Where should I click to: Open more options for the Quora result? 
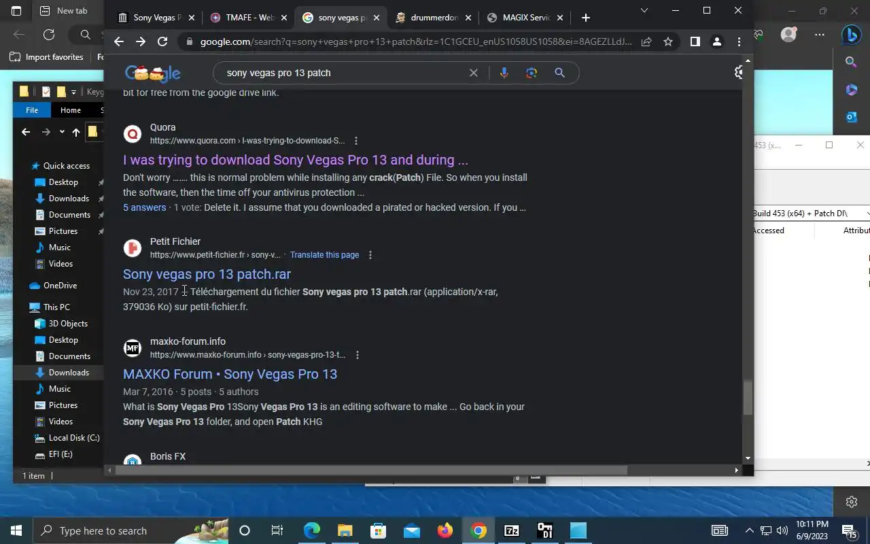point(356,141)
